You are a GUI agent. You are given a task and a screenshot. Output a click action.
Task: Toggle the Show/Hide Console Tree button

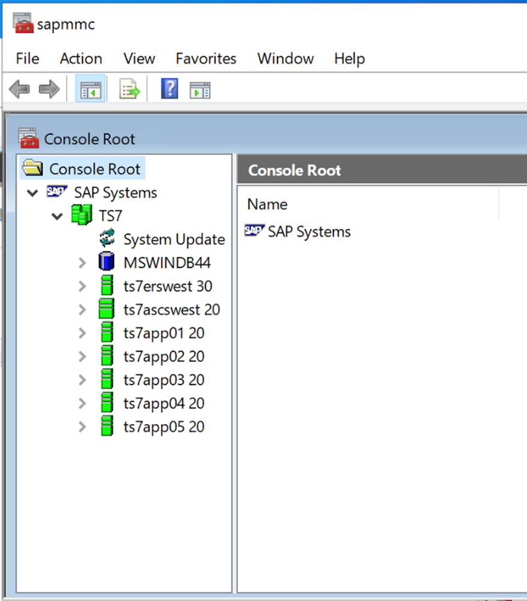tap(90, 89)
